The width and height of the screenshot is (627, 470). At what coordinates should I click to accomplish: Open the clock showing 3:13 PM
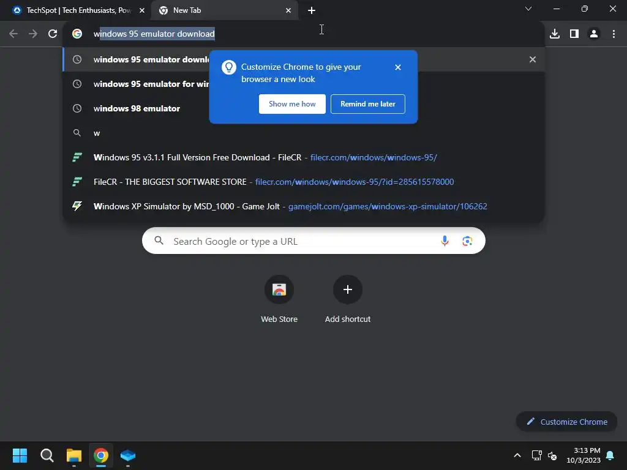pos(584,455)
